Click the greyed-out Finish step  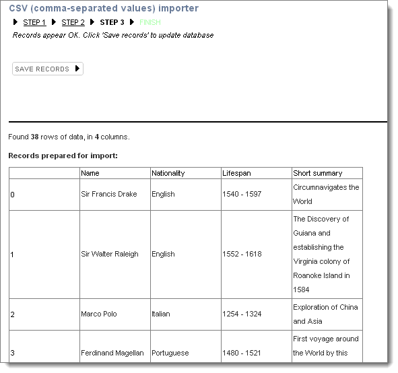point(150,22)
